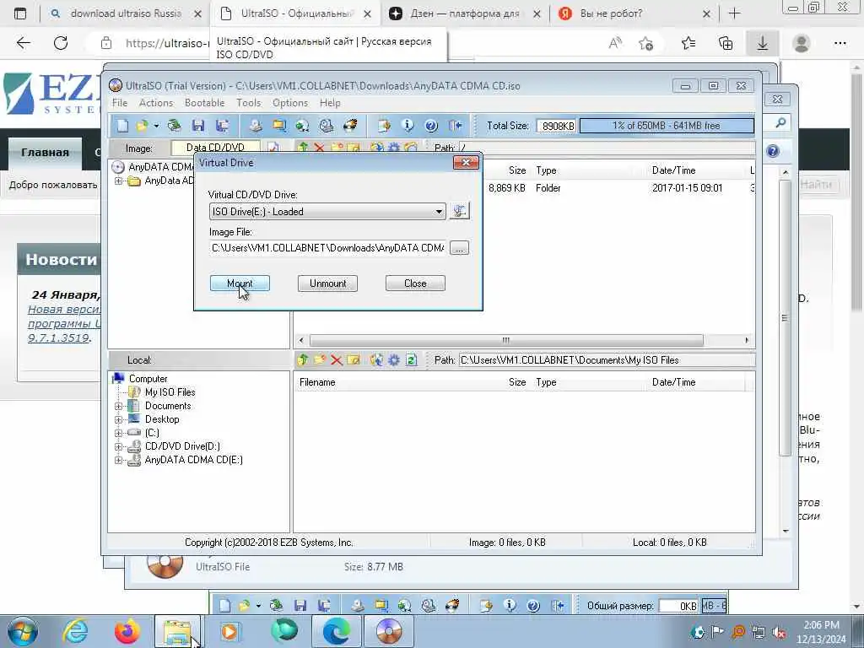Expand the (C:) drive tree node
The height and width of the screenshot is (648, 864).
point(118,433)
